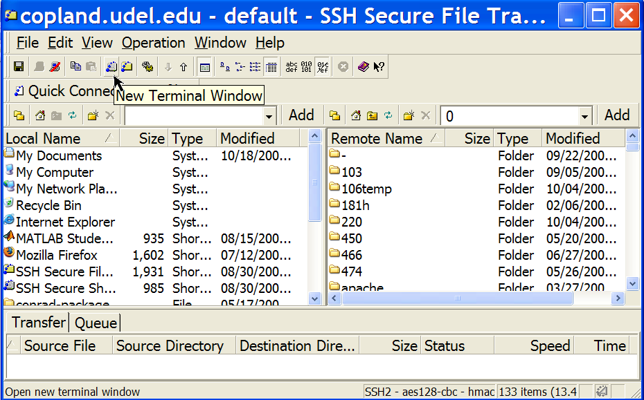Click remote pane vertical scroll up arrow

click(x=632, y=135)
